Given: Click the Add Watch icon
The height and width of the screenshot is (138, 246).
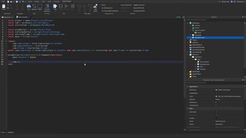Looking at the screenshot, I should coord(95,6).
